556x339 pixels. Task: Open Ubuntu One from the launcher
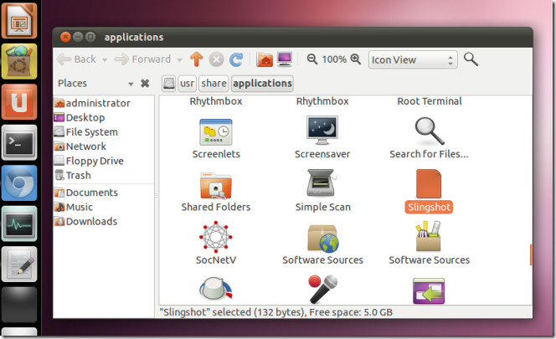click(19, 102)
